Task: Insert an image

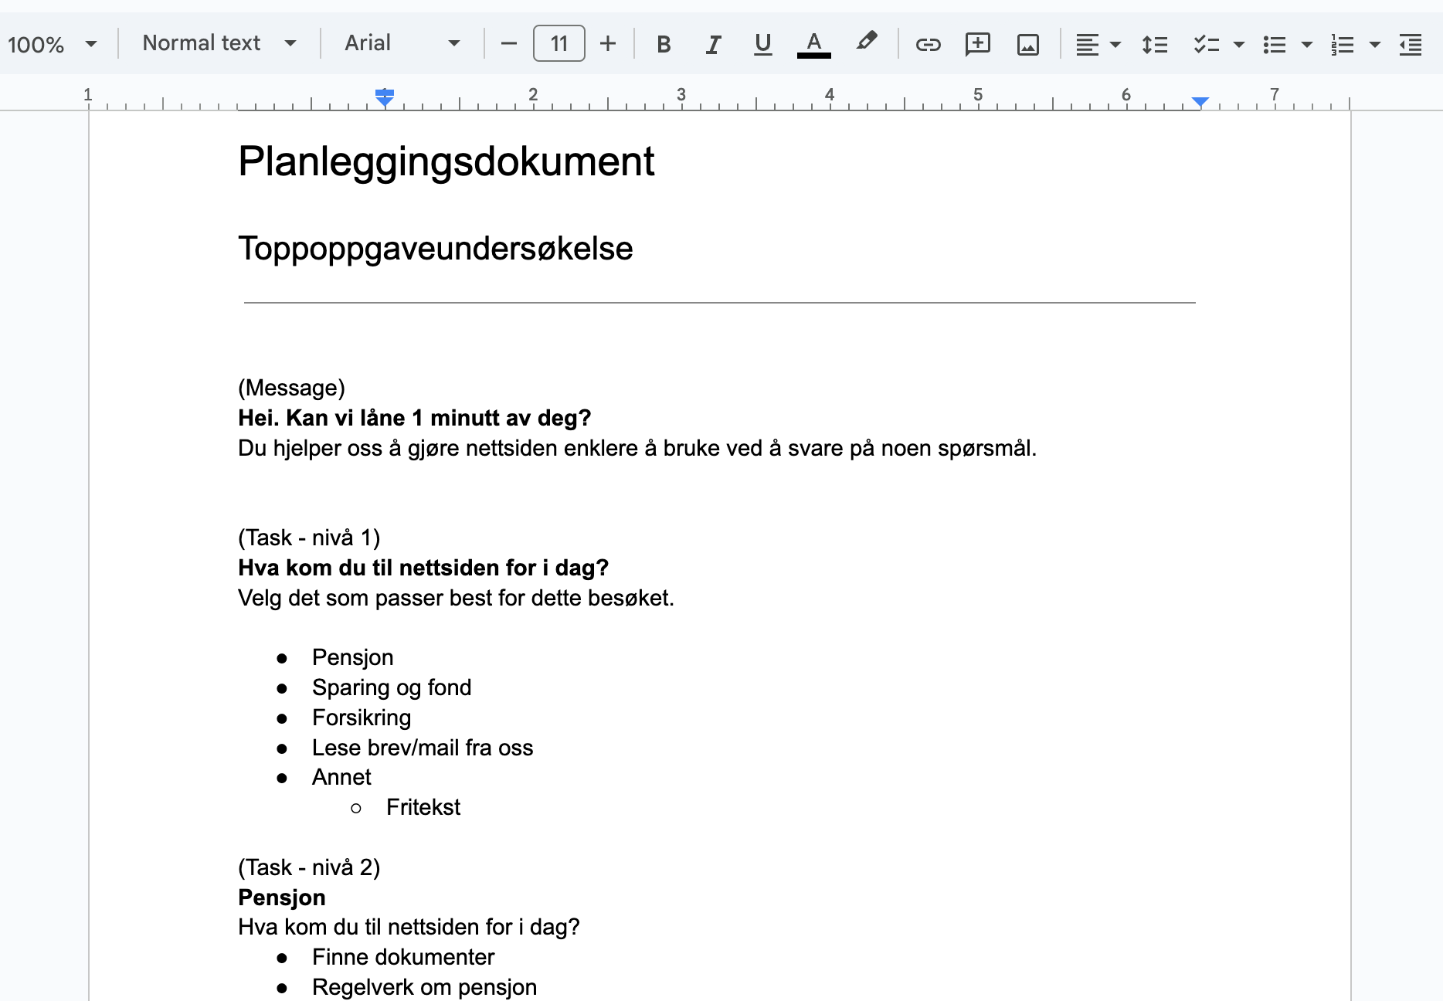Action: coord(1027,44)
